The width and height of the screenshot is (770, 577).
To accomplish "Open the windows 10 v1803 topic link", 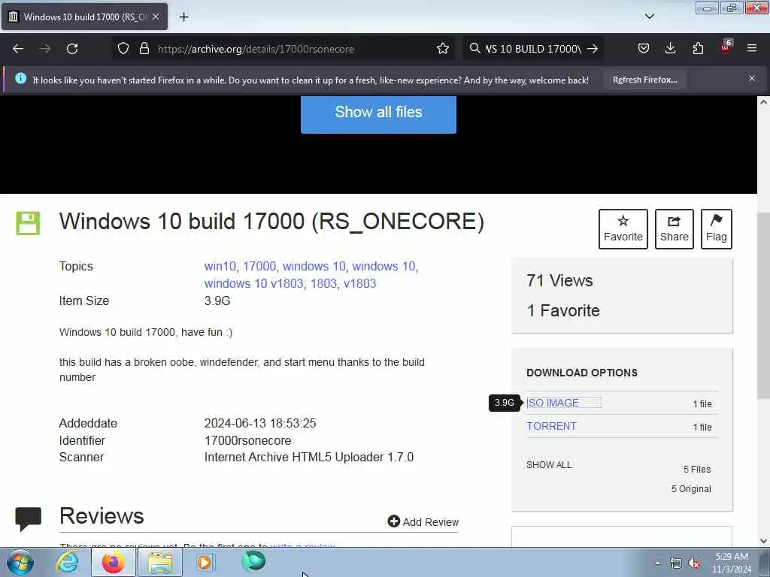I will click(253, 283).
